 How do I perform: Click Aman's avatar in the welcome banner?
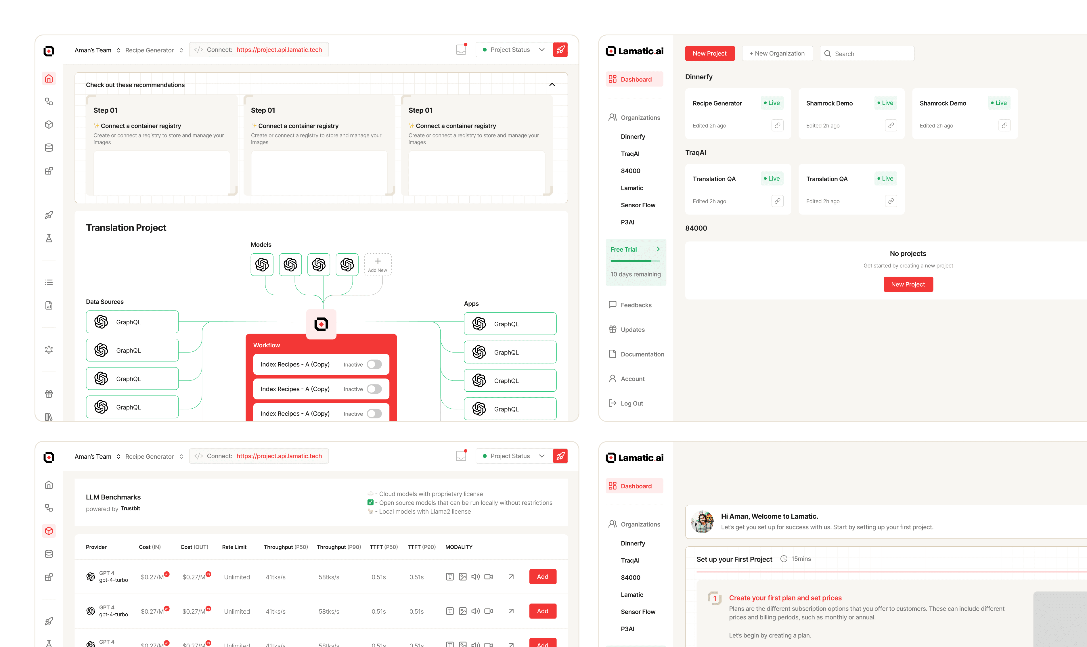tap(702, 521)
